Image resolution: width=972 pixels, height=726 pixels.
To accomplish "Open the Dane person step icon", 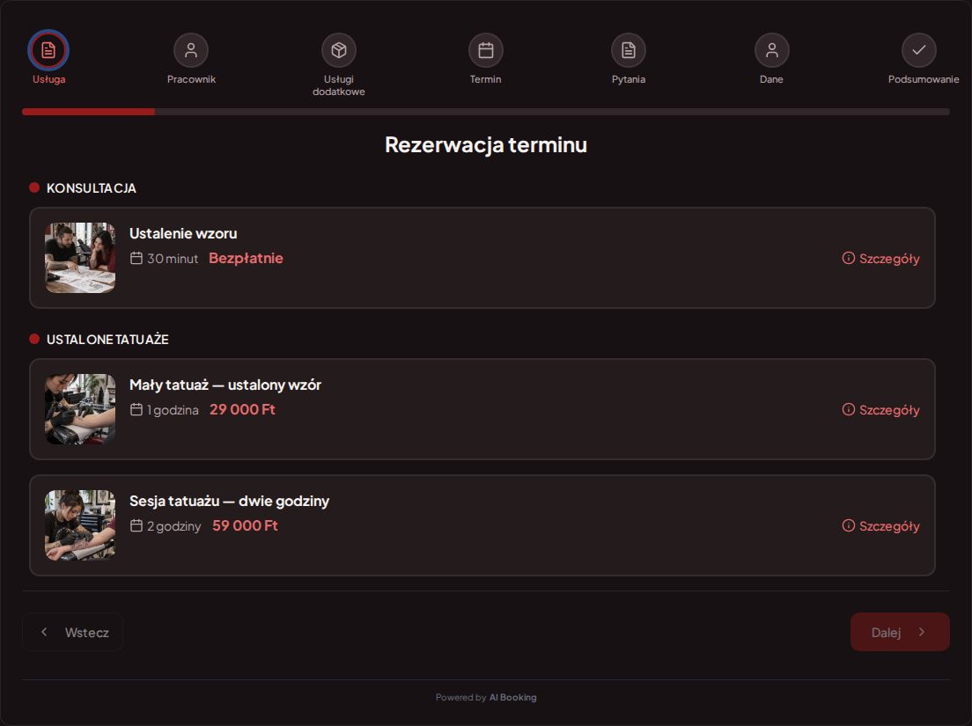I will tap(772, 50).
